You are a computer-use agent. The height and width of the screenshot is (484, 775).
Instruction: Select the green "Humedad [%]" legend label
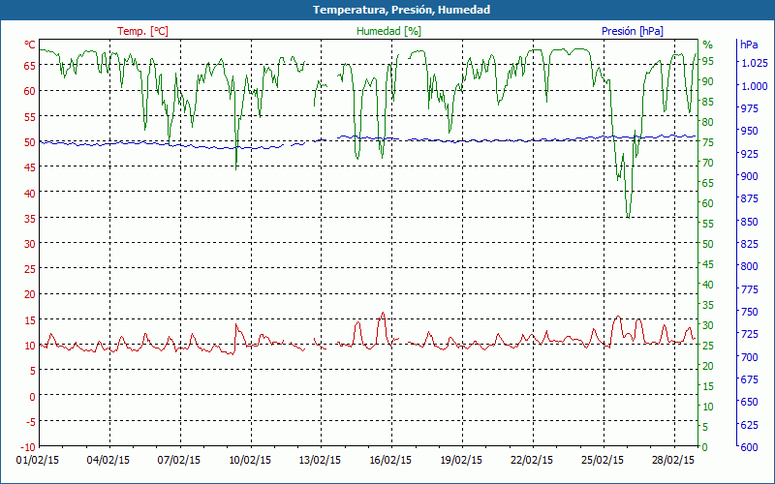pyautogui.click(x=389, y=31)
